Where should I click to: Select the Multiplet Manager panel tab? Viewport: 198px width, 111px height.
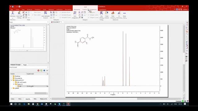tap(15, 65)
